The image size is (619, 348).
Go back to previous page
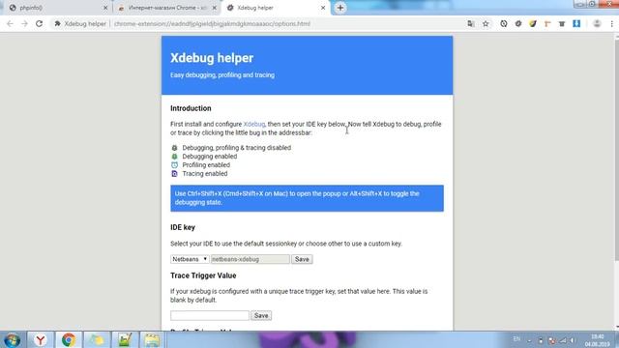(10, 23)
